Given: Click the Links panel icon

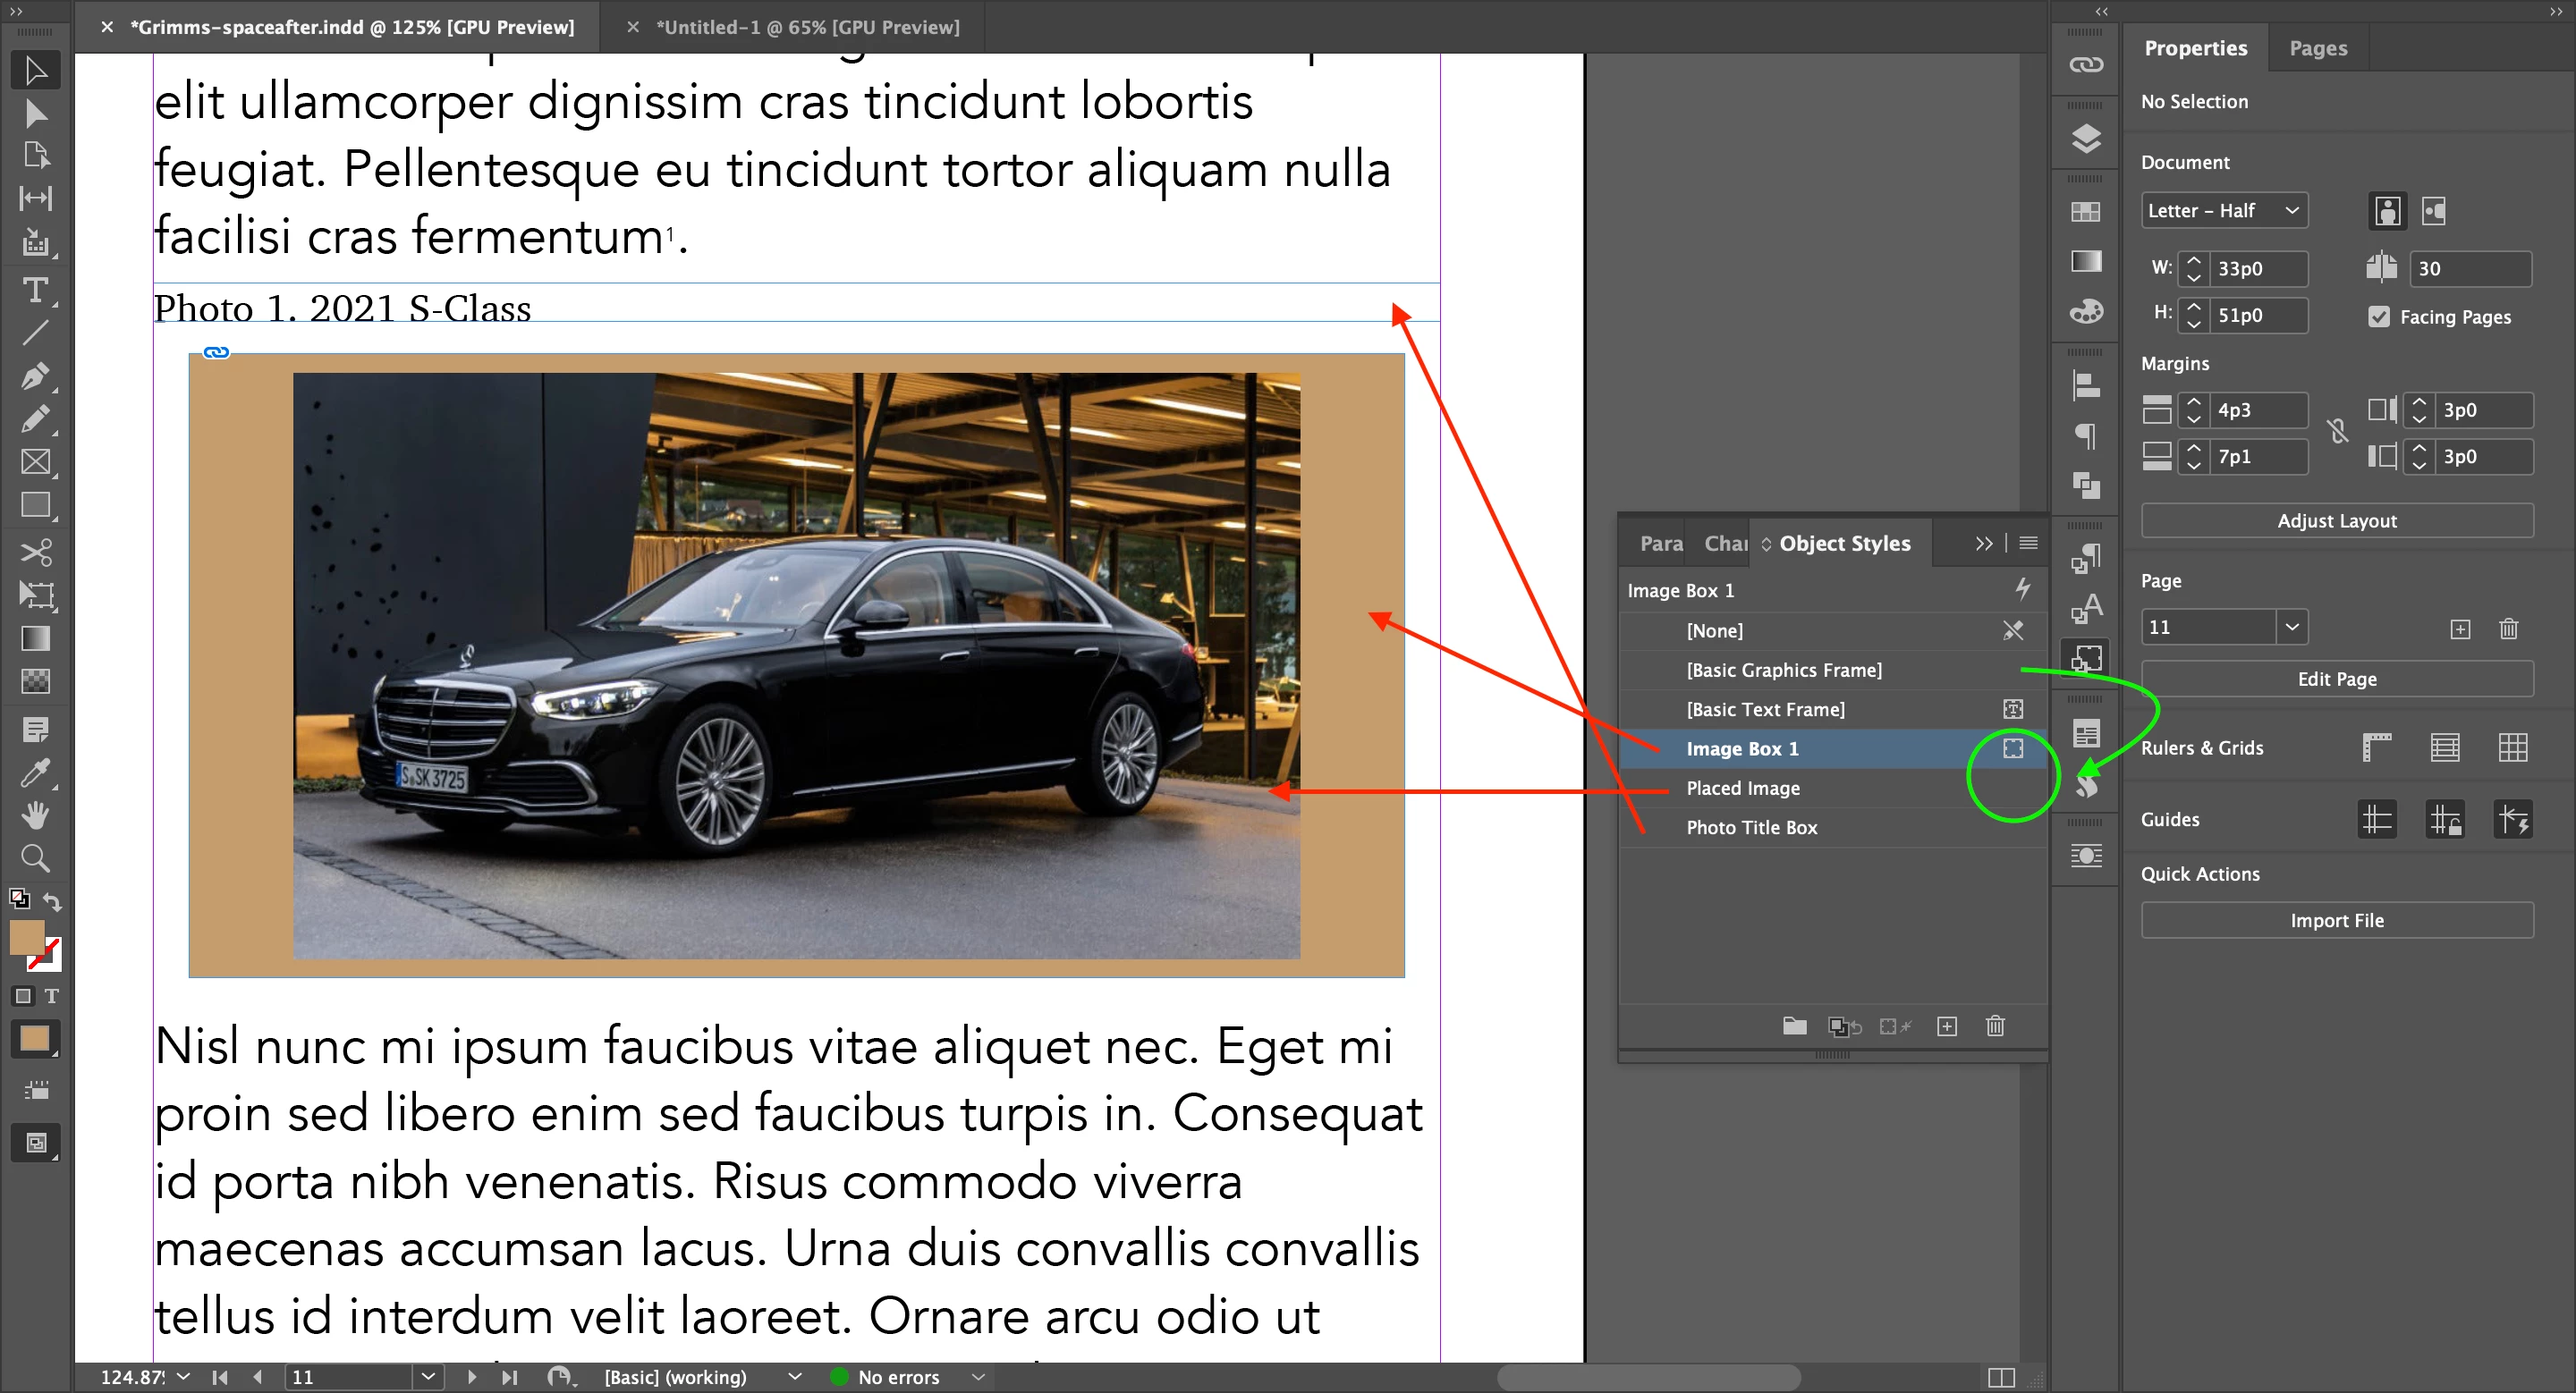Looking at the screenshot, I should point(2085,65).
